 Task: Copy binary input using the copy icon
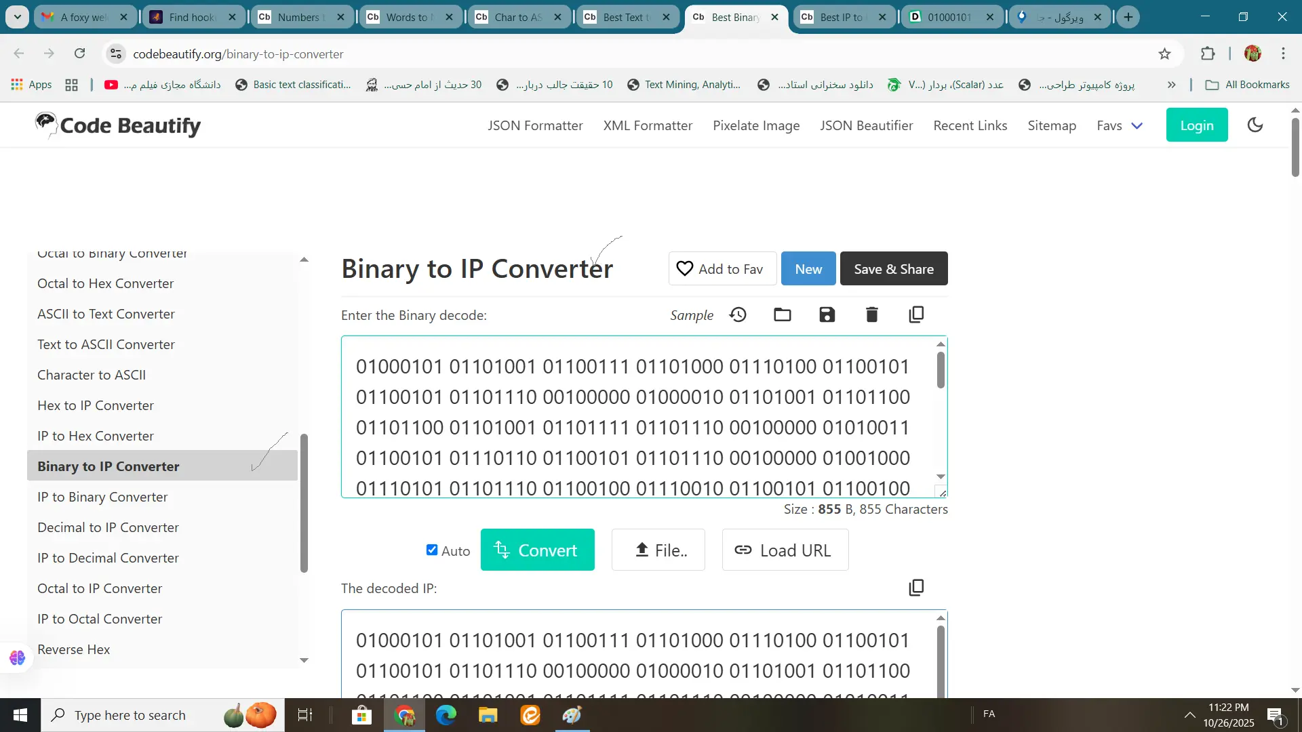(916, 314)
